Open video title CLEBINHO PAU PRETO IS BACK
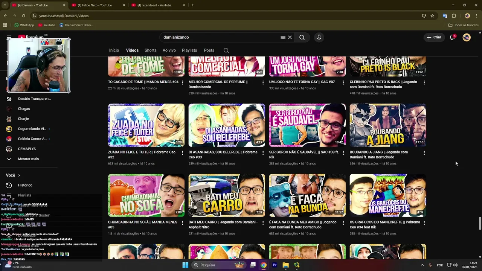 click(383, 84)
